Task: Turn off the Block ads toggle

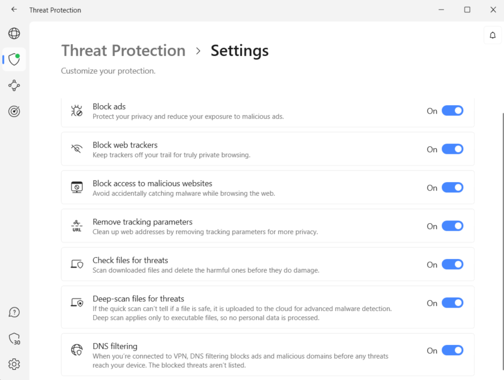Action: [452, 111]
